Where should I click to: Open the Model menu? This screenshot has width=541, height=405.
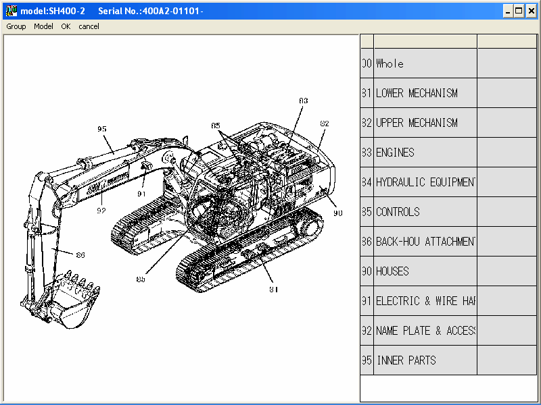(43, 26)
